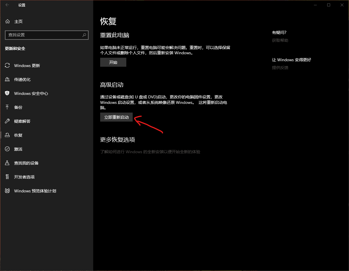Click the 开发者选项 sliders icon
This screenshot has height=271, width=349.
(x=8, y=177)
